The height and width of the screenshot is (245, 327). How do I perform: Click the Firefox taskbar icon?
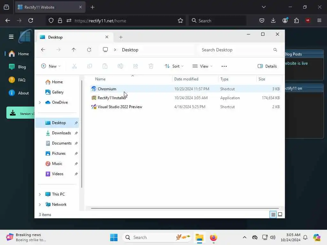(213, 237)
